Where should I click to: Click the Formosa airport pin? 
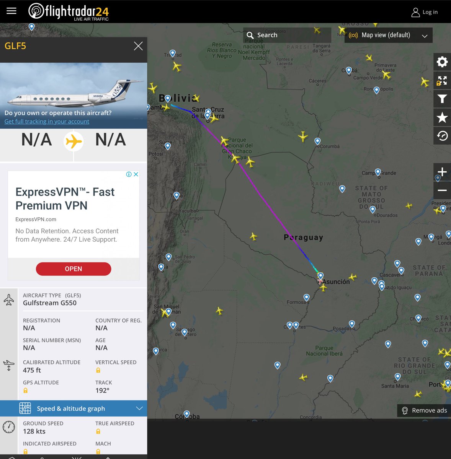point(306,297)
